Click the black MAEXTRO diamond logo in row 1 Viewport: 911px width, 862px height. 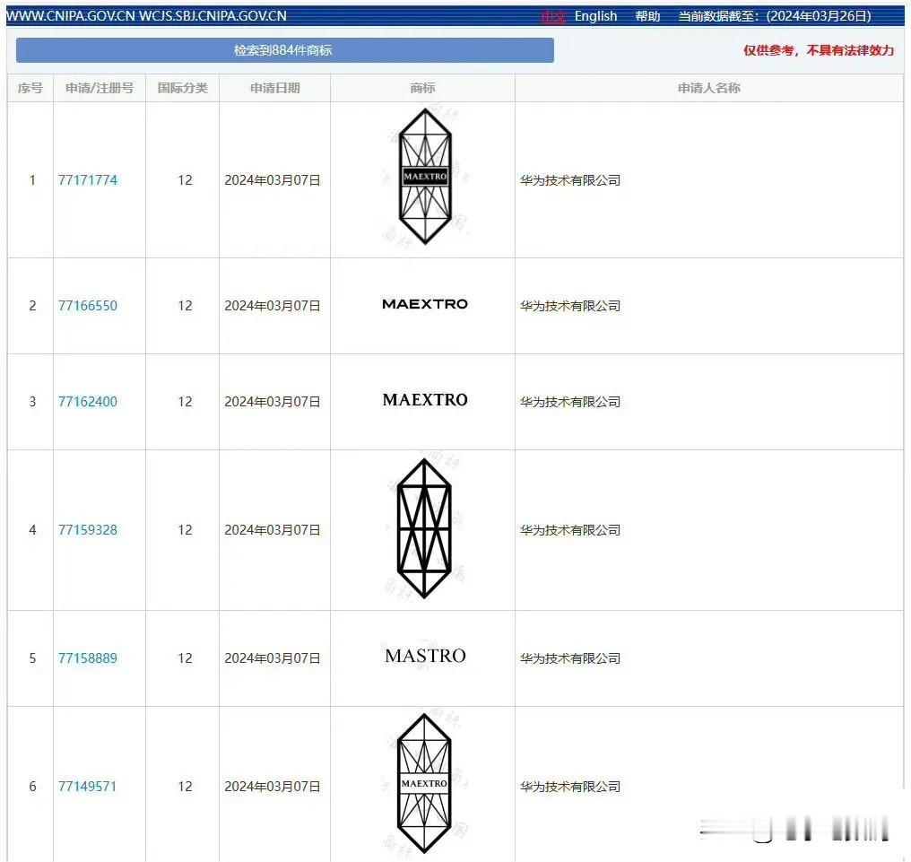425,177
